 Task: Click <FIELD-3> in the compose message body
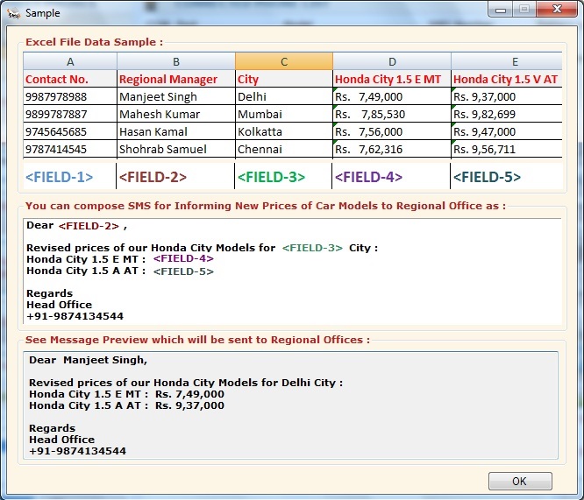click(x=312, y=248)
